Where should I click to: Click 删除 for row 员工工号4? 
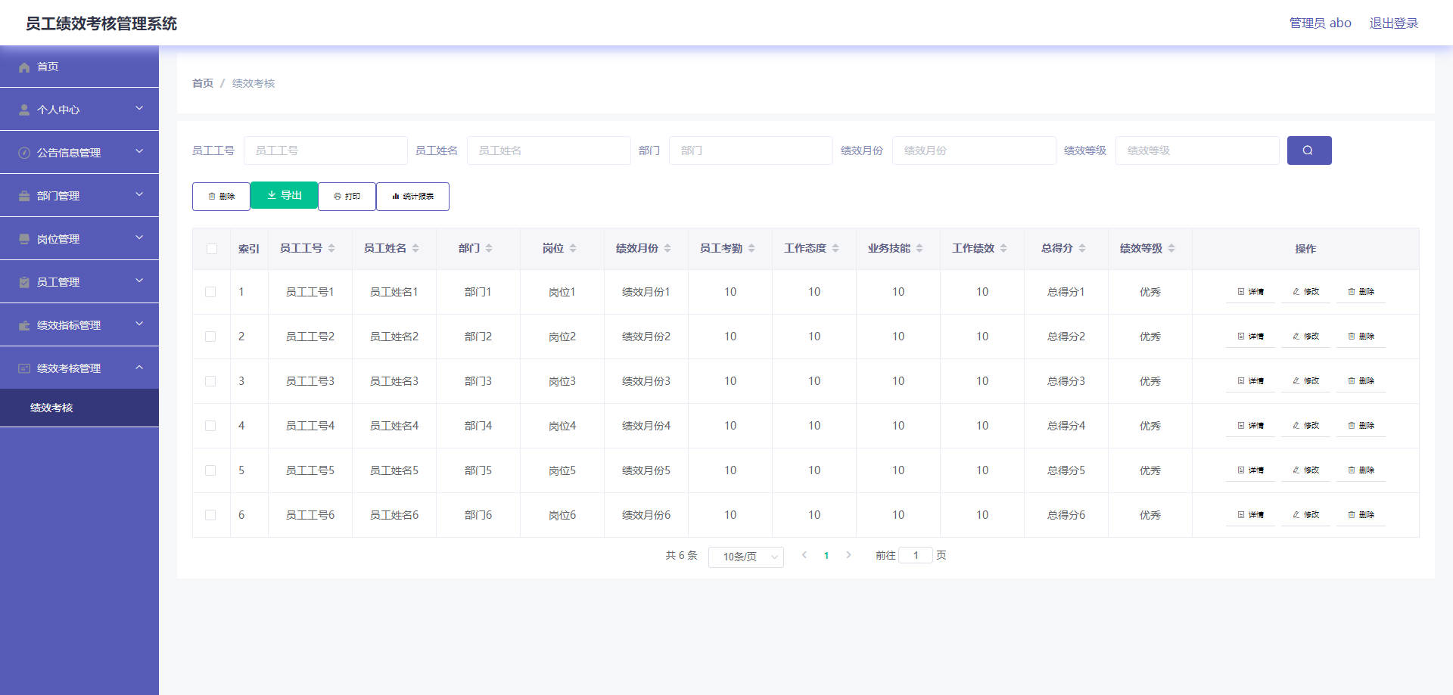(x=1361, y=426)
